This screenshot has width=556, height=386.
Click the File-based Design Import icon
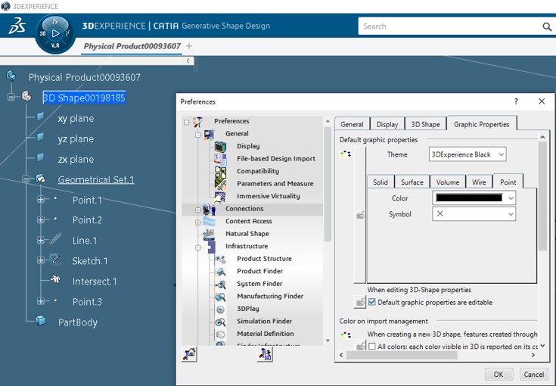tap(220, 159)
